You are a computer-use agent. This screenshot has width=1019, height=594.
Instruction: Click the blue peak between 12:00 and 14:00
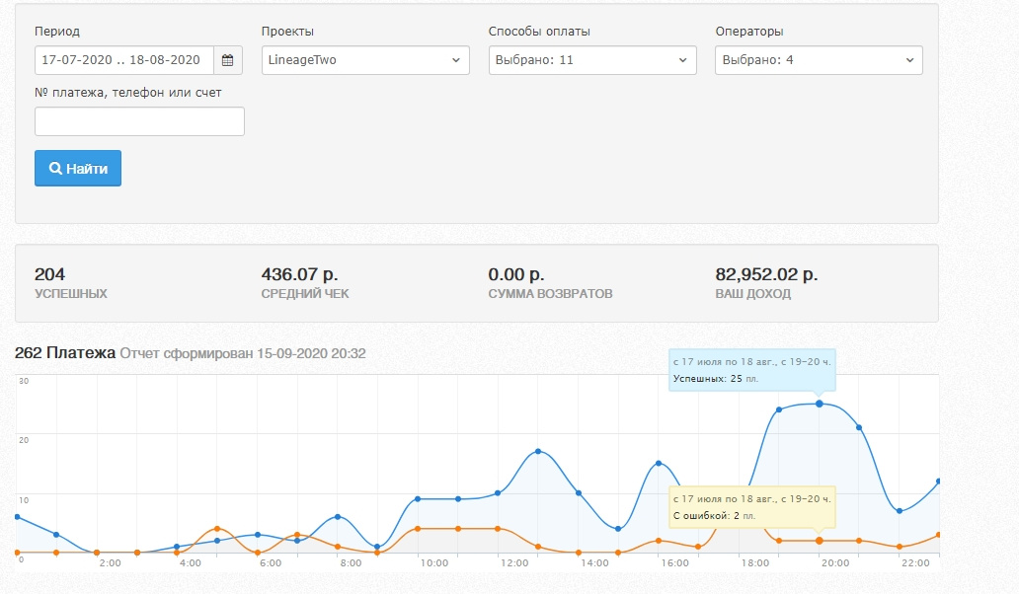click(538, 451)
